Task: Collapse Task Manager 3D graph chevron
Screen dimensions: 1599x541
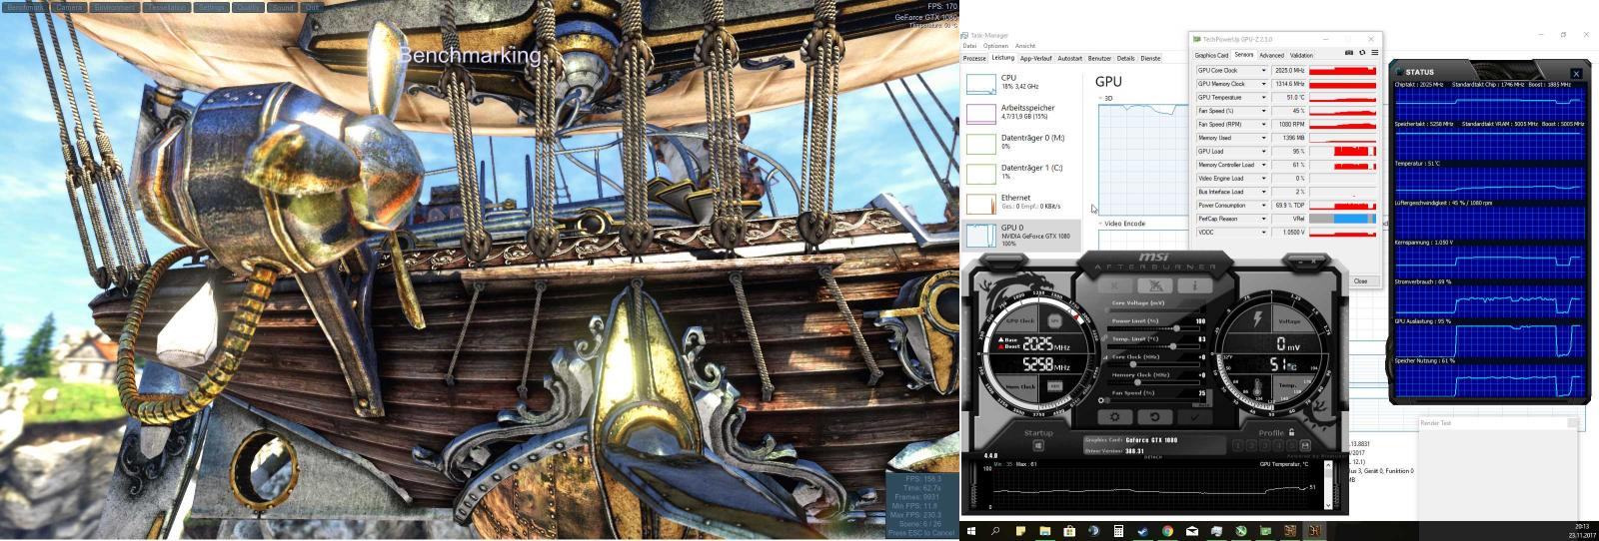Action: (x=1100, y=98)
